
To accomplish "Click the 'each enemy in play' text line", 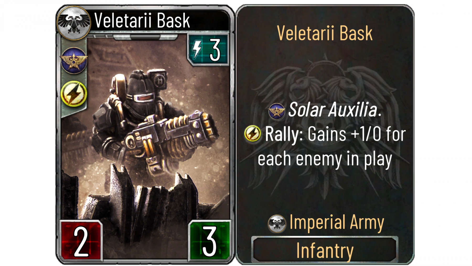I will pos(325,159).
